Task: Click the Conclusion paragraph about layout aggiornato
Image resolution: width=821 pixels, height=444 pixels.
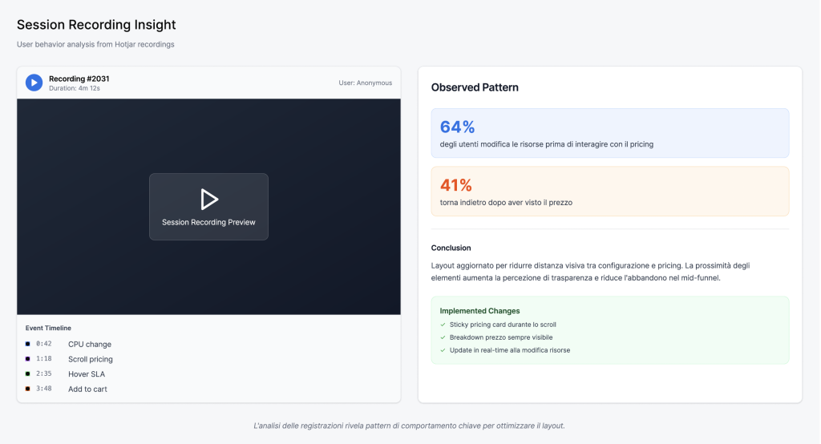Action: (591, 272)
